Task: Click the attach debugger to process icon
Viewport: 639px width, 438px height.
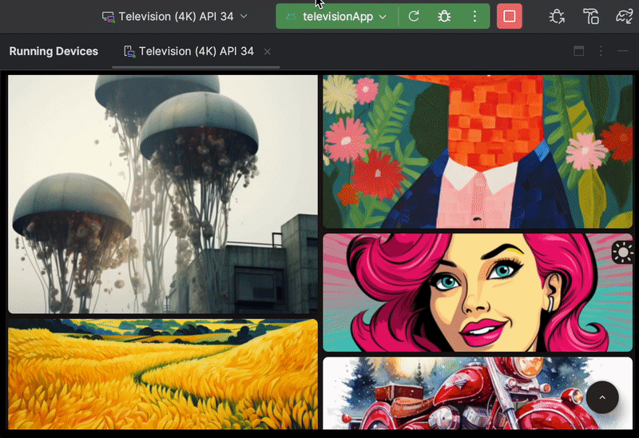Action: pos(557,17)
